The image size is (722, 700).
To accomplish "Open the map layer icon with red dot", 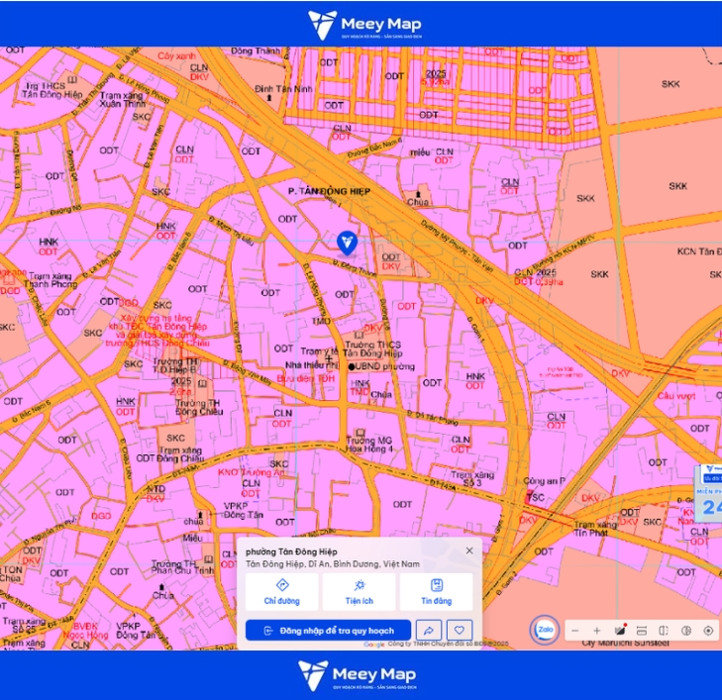I will (620, 630).
